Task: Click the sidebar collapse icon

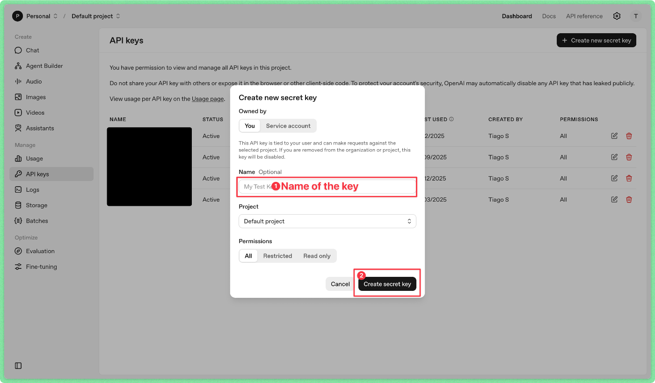Action: 18,366
